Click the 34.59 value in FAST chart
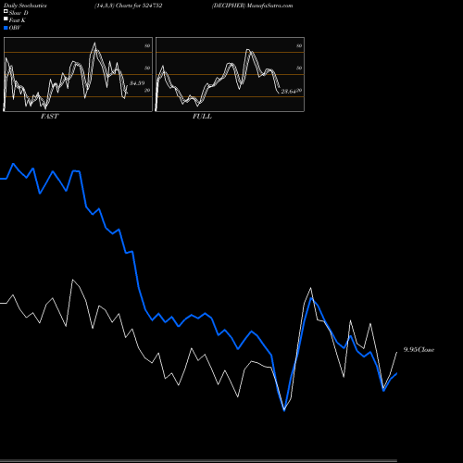 pos(137,83)
